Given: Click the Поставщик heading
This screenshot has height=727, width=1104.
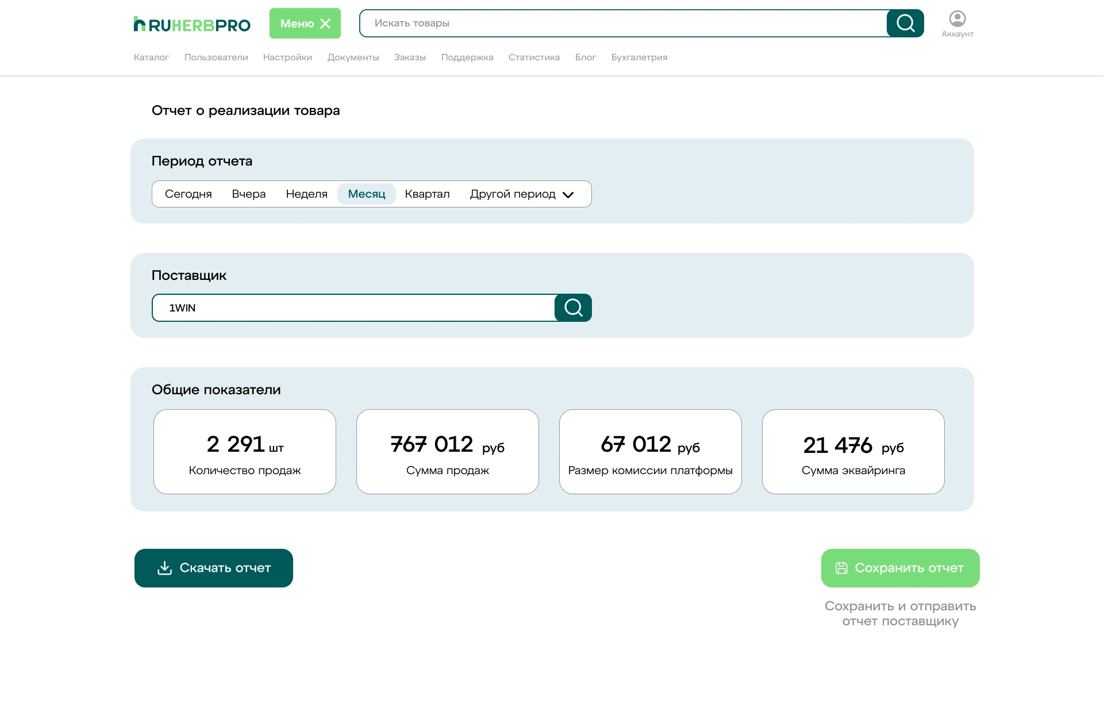Looking at the screenshot, I should (x=189, y=275).
